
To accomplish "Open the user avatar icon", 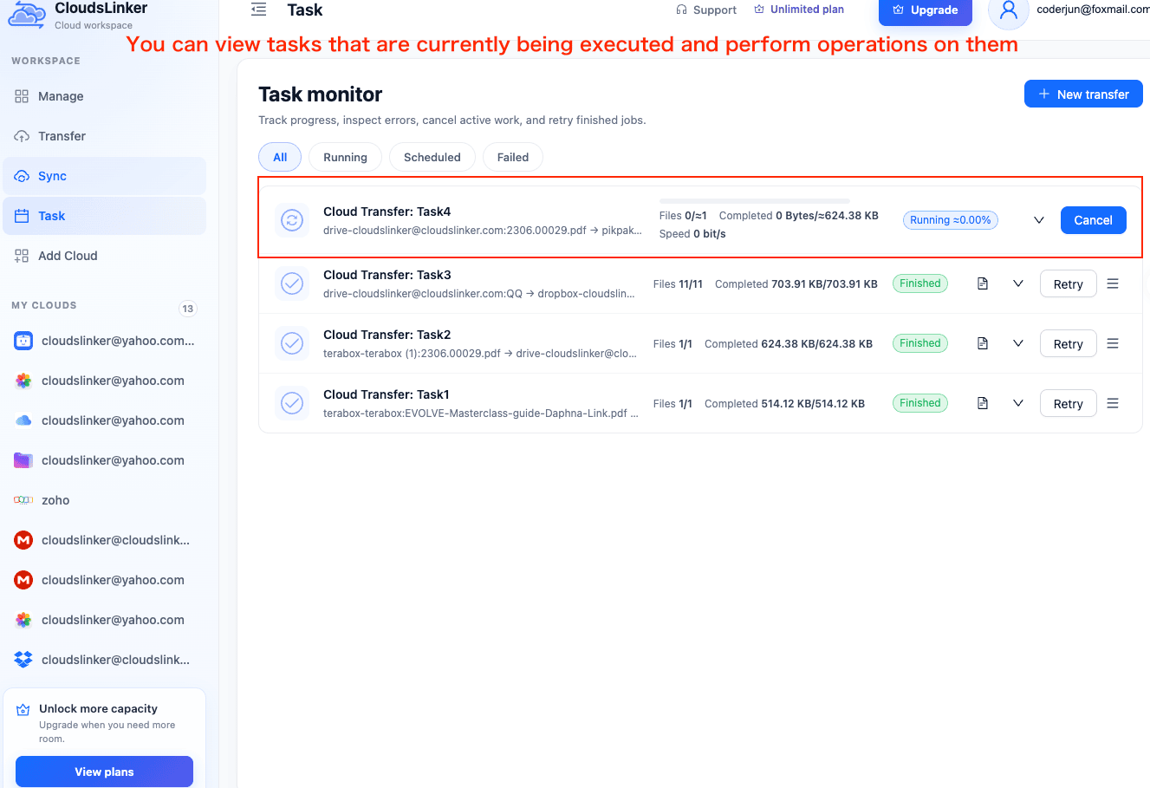I will click(1008, 10).
